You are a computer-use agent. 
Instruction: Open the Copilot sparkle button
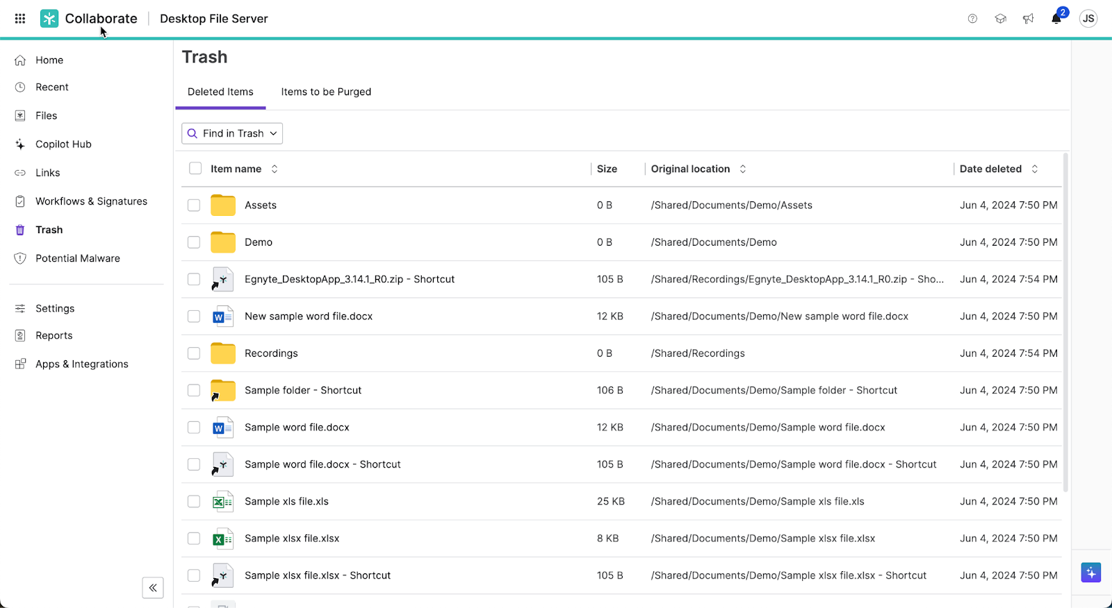1090,573
